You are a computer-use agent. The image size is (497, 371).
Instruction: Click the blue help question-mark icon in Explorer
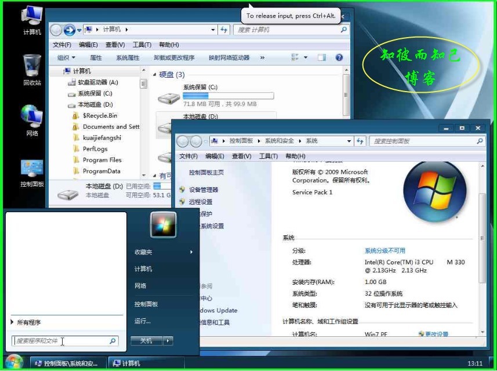(339, 57)
